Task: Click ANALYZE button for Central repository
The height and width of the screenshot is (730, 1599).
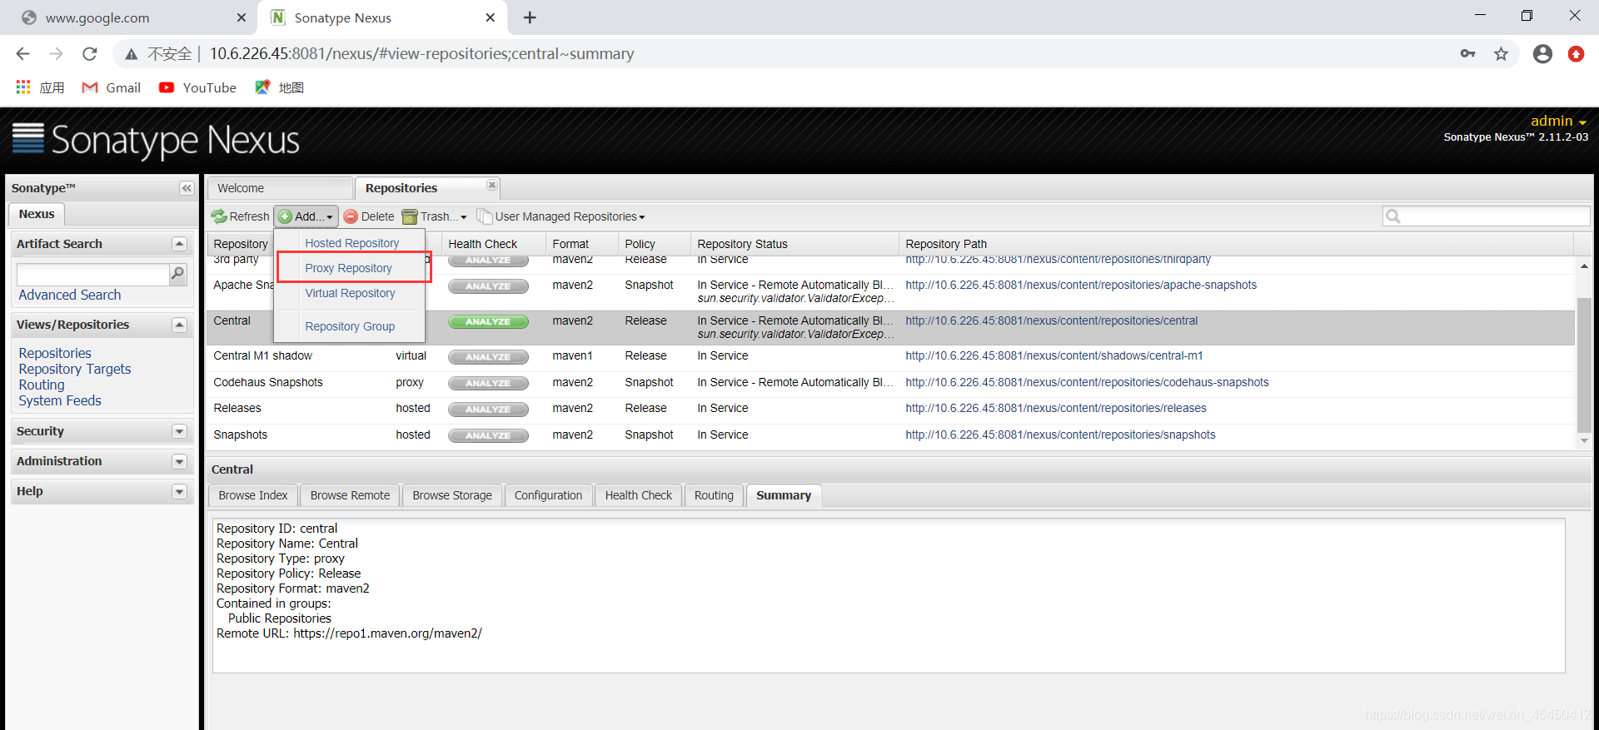Action: coord(488,321)
